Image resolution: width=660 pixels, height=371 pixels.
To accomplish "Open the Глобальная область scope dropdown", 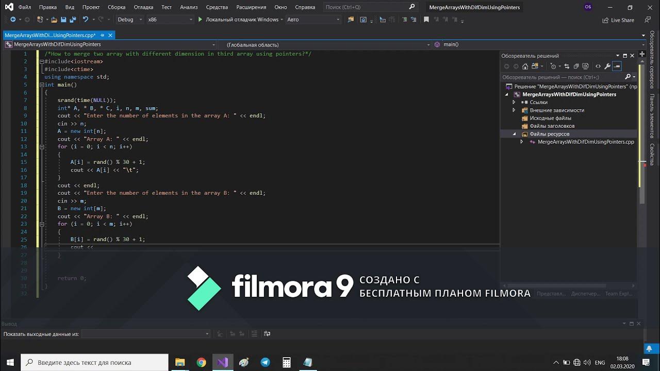I will [325, 44].
